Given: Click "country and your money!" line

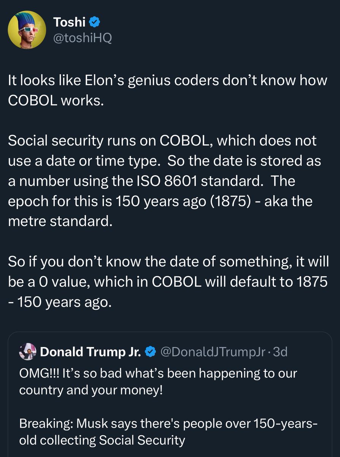Looking at the screenshot, I should point(91,390).
